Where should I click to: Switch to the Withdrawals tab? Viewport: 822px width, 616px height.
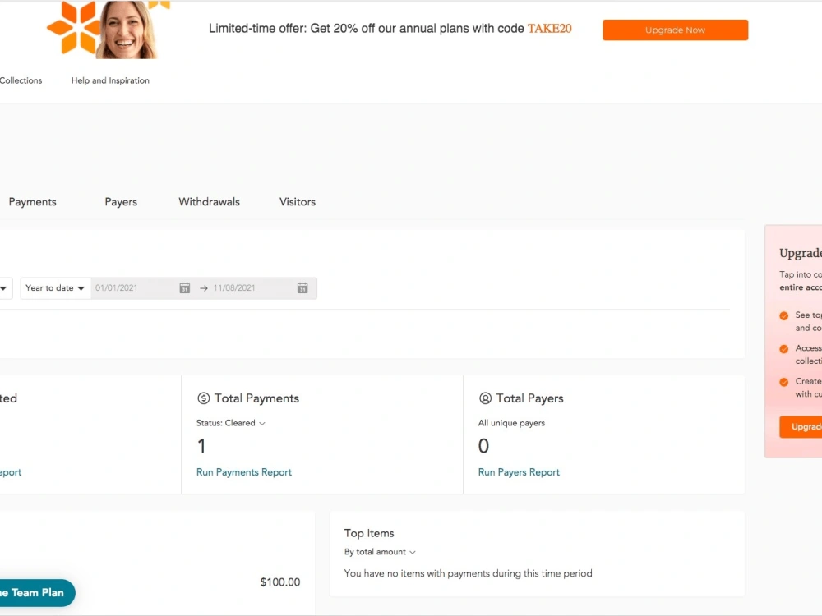pos(209,202)
